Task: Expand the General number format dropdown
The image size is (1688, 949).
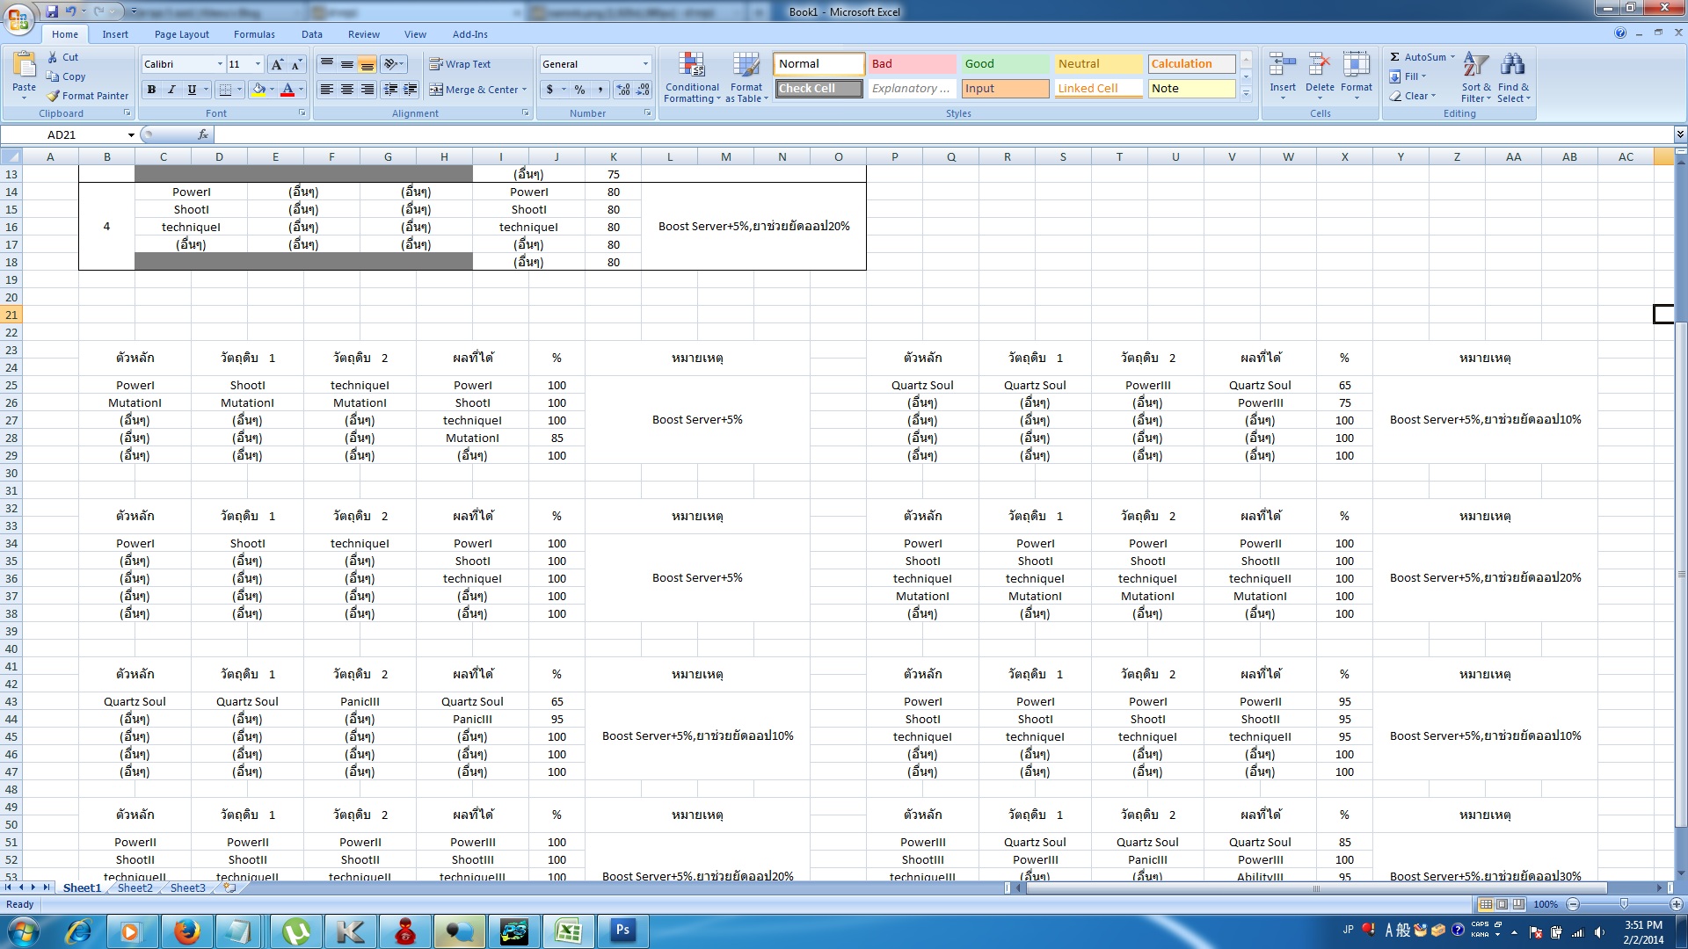Action: (645, 64)
